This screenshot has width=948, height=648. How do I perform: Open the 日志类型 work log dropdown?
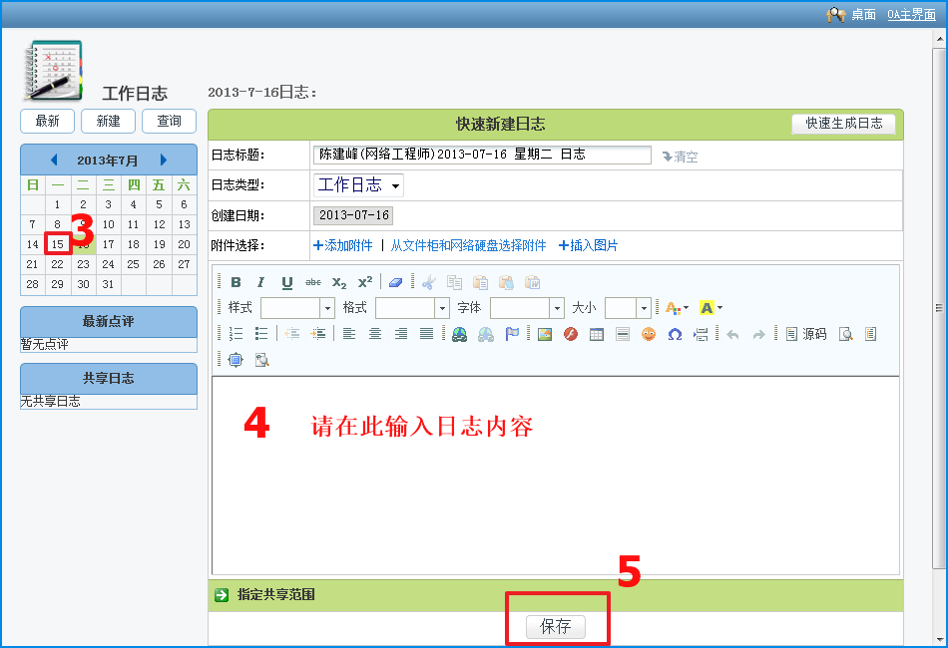coord(359,185)
